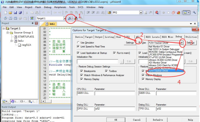
Task: Click Settings button beside driver dropdown
Action: tap(191, 43)
